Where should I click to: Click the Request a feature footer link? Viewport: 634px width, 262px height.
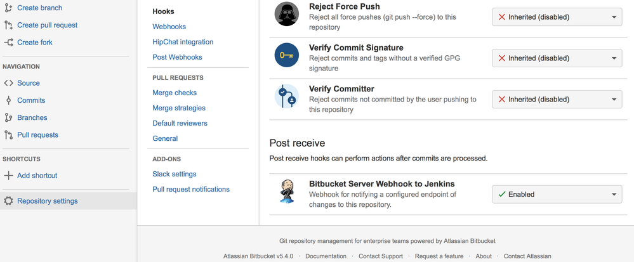click(x=439, y=256)
